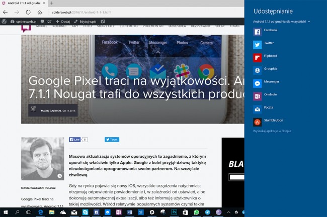Open author link Maciej Gajewski on hero image
Screen dimensions: 327x217
[x=51, y=111]
